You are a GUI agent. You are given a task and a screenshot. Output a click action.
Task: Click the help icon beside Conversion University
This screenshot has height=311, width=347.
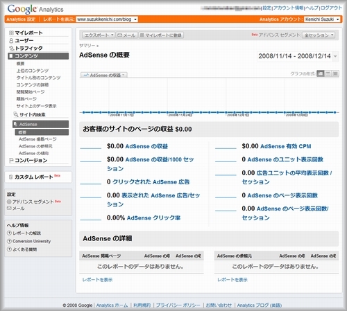[x=9, y=241]
